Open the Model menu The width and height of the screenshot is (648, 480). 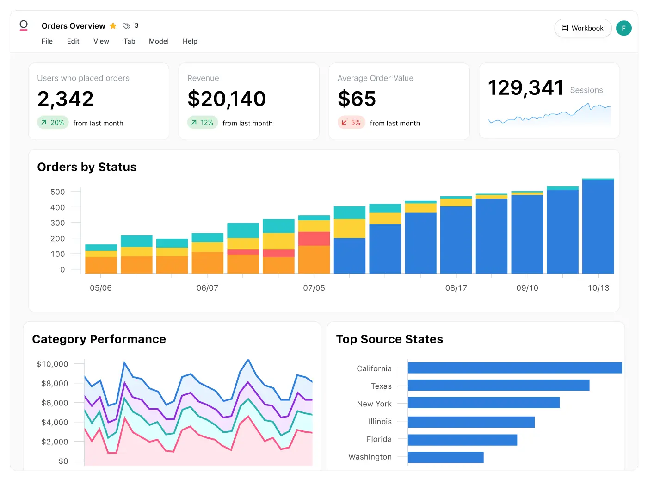[x=159, y=41]
